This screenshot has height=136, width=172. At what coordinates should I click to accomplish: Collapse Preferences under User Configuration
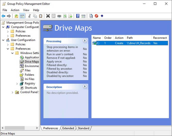(8, 49)
